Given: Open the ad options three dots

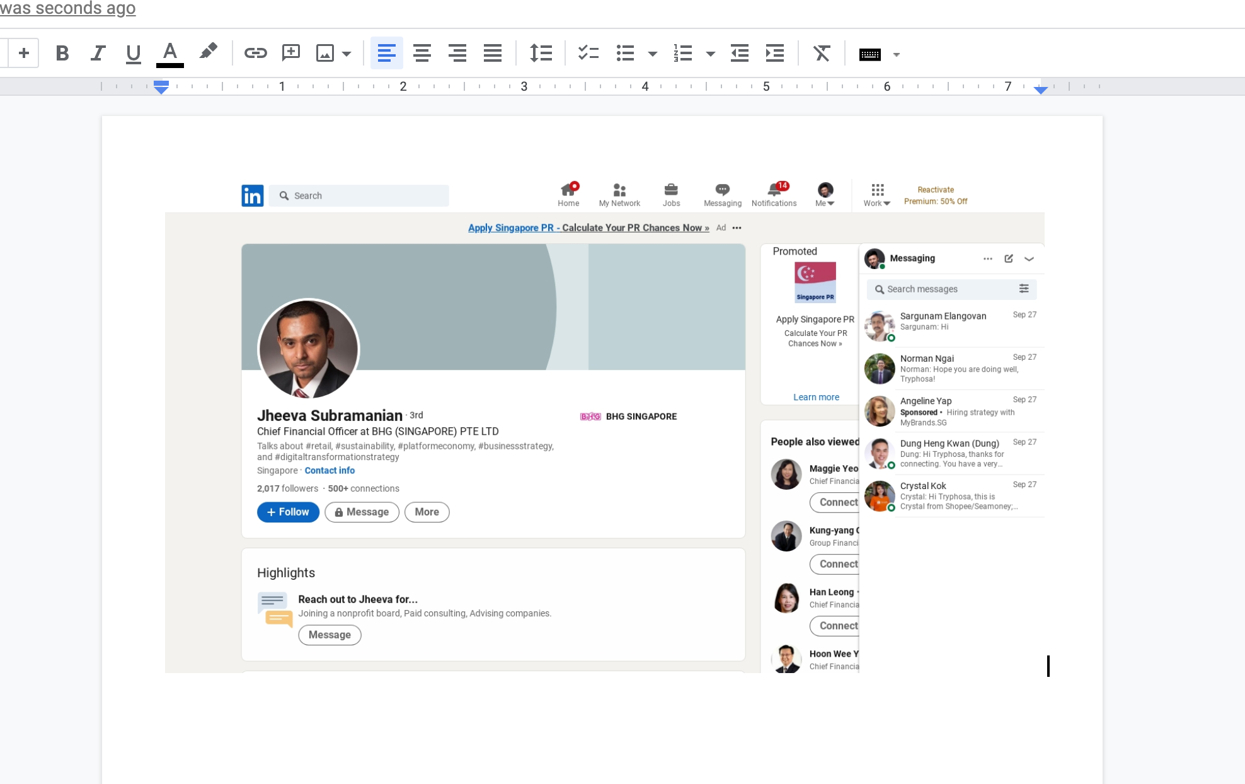Looking at the screenshot, I should (x=737, y=228).
